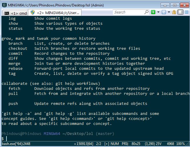Click the 'branch' command text
This screenshot has height=147, width=190.
[x=16, y=44]
